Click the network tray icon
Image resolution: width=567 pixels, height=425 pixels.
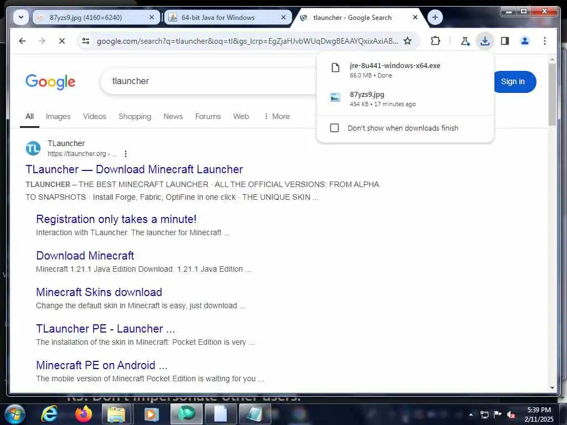pos(484,414)
